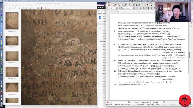Jump to the next page with down arrow
This screenshot has width=193, height=108.
pos(169,102)
